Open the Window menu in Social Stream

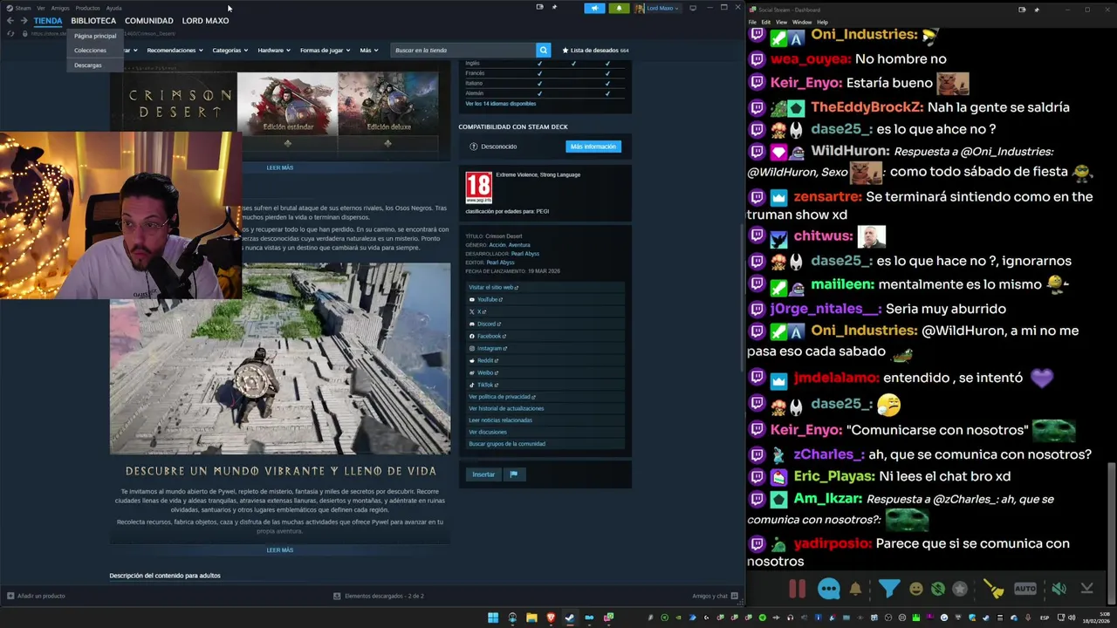click(802, 22)
